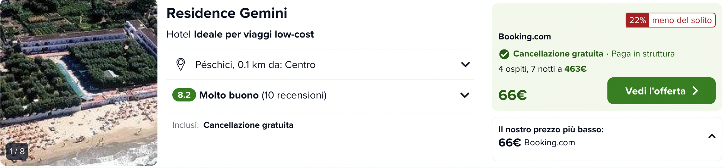
Task: Click the 22% discount badge
Action: pyautogui.click(x=637, y=20)
